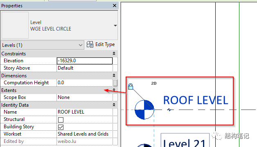Click the Story Above Default value
The height and width of the screenshot is (147, 257).
coord(85,68)
